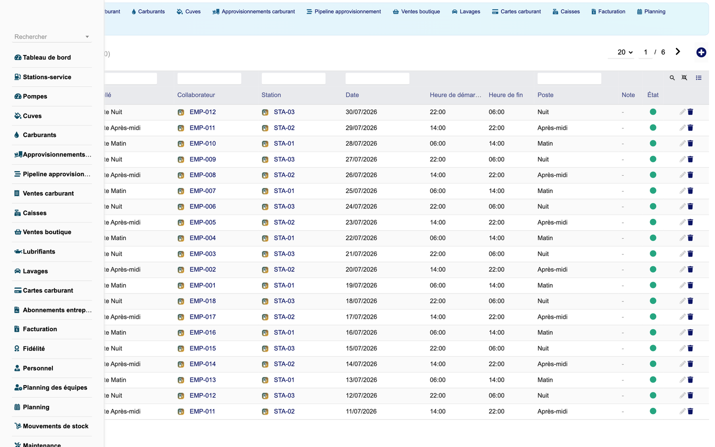Image resolution: width=715 pixels, height=447 pixels.
Task: Click green status dot in 11/07/2026 row
Action: tap(653, 411)
